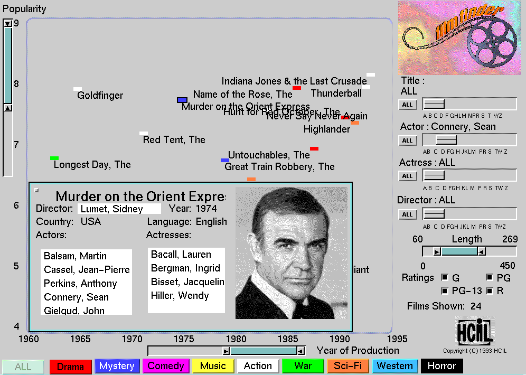
Task: Select the Drama genre button
Action: (x=70, y=366)
